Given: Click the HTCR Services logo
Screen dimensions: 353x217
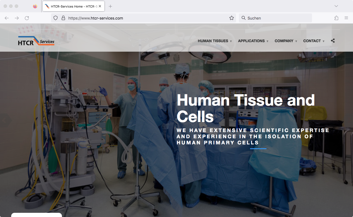Looking at the screenshot, I should [36, 41].
